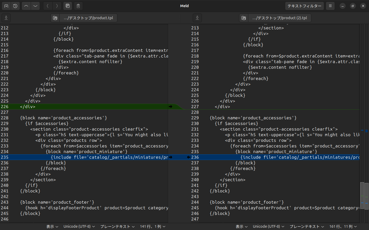Delete the change with the trash icon
369x230 pixels.
click(78, 6)
